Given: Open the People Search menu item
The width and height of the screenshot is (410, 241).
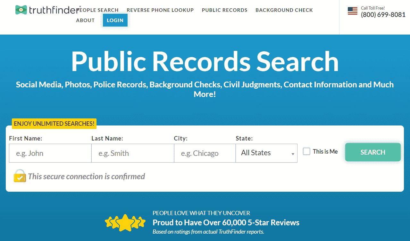Looking at the screenshot, I should (98, 10).
